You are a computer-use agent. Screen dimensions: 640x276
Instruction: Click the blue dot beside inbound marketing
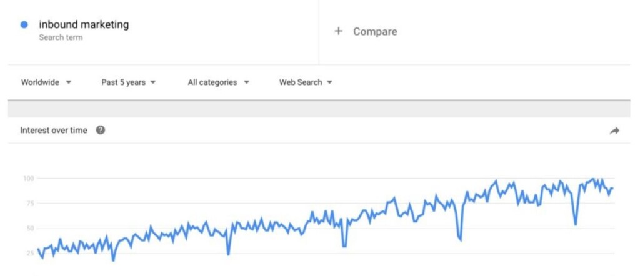pyautogui.click(x=24, y=25)
